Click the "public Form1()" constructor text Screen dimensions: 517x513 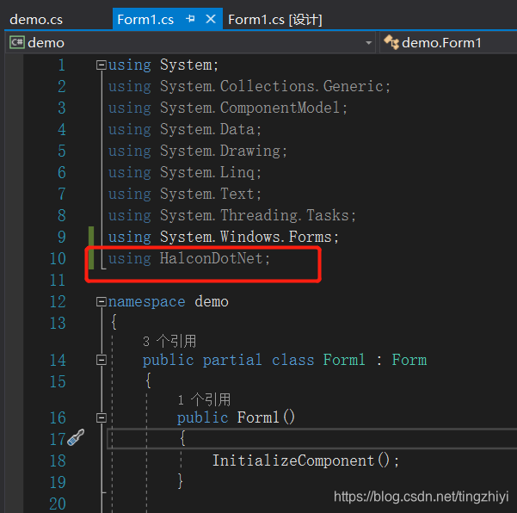point(236,417)
